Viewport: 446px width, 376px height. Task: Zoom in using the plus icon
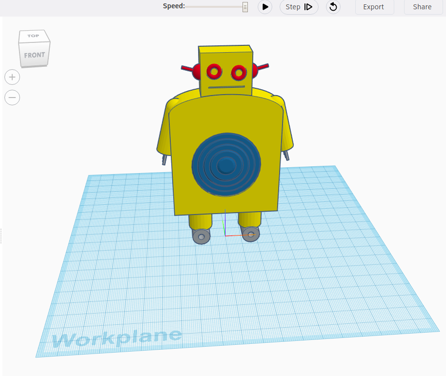coord(12,77)
